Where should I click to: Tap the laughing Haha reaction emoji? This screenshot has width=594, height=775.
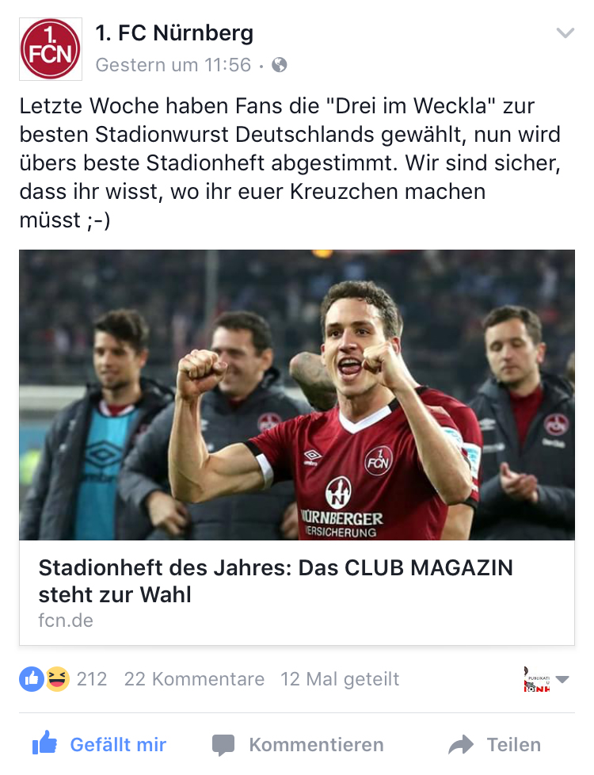(57, 678)
